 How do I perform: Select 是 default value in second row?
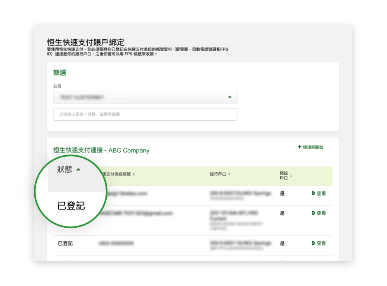282,213
